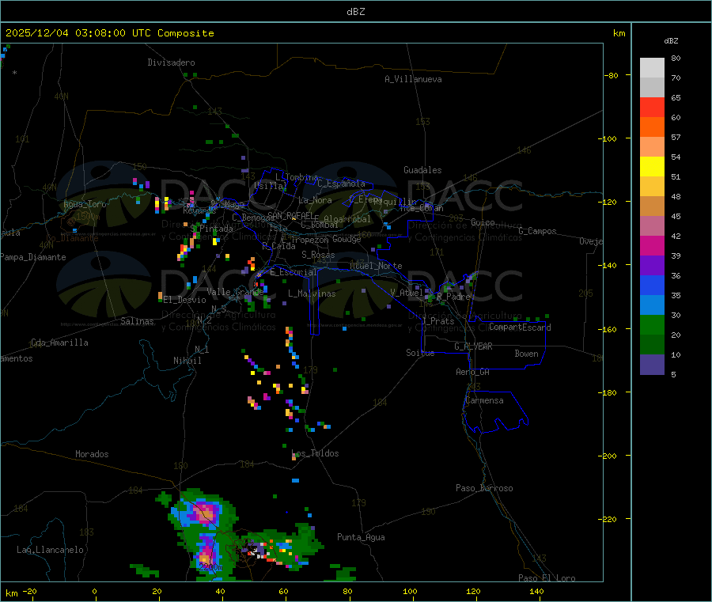Click the S_Pintada location label
The image size is (712, 602).
pyautogui.click(x=211, y=229)
